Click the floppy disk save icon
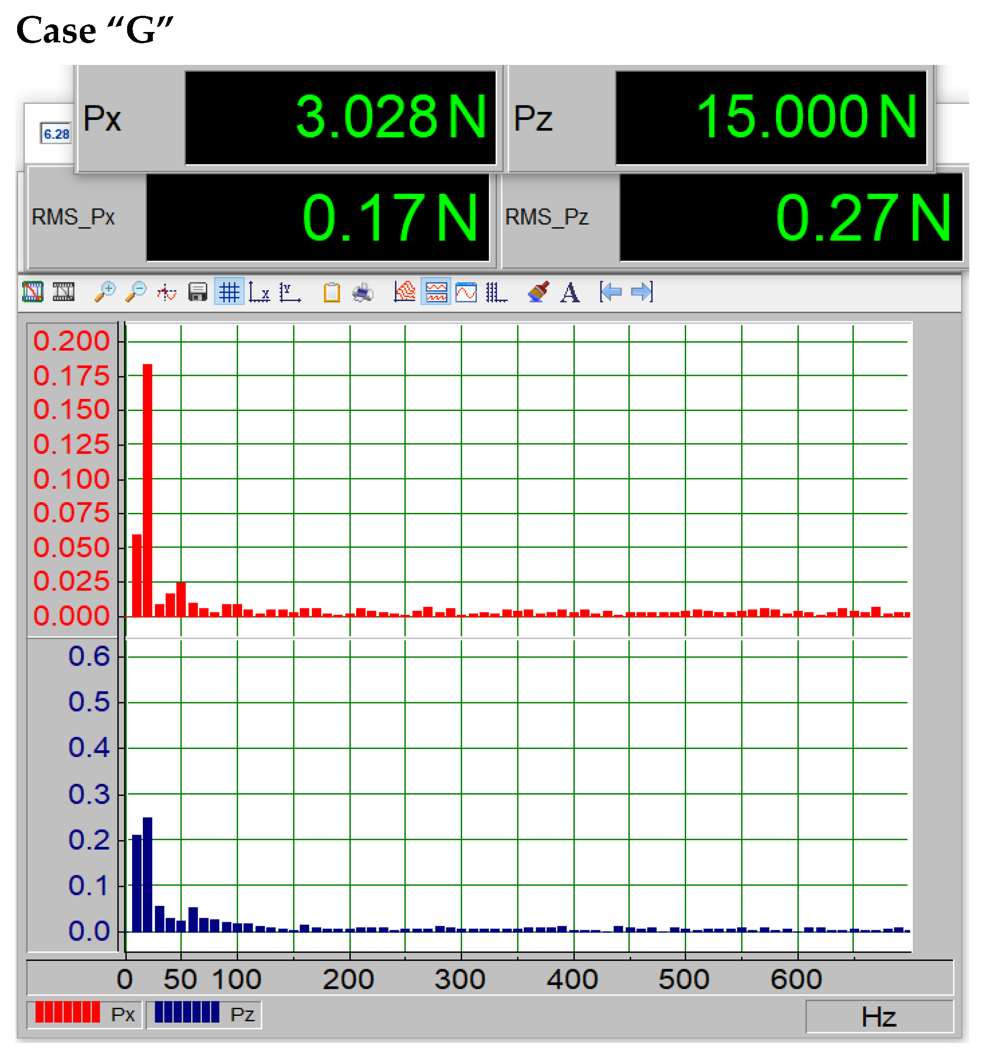The image size is (985, 1056). (197, 292)
